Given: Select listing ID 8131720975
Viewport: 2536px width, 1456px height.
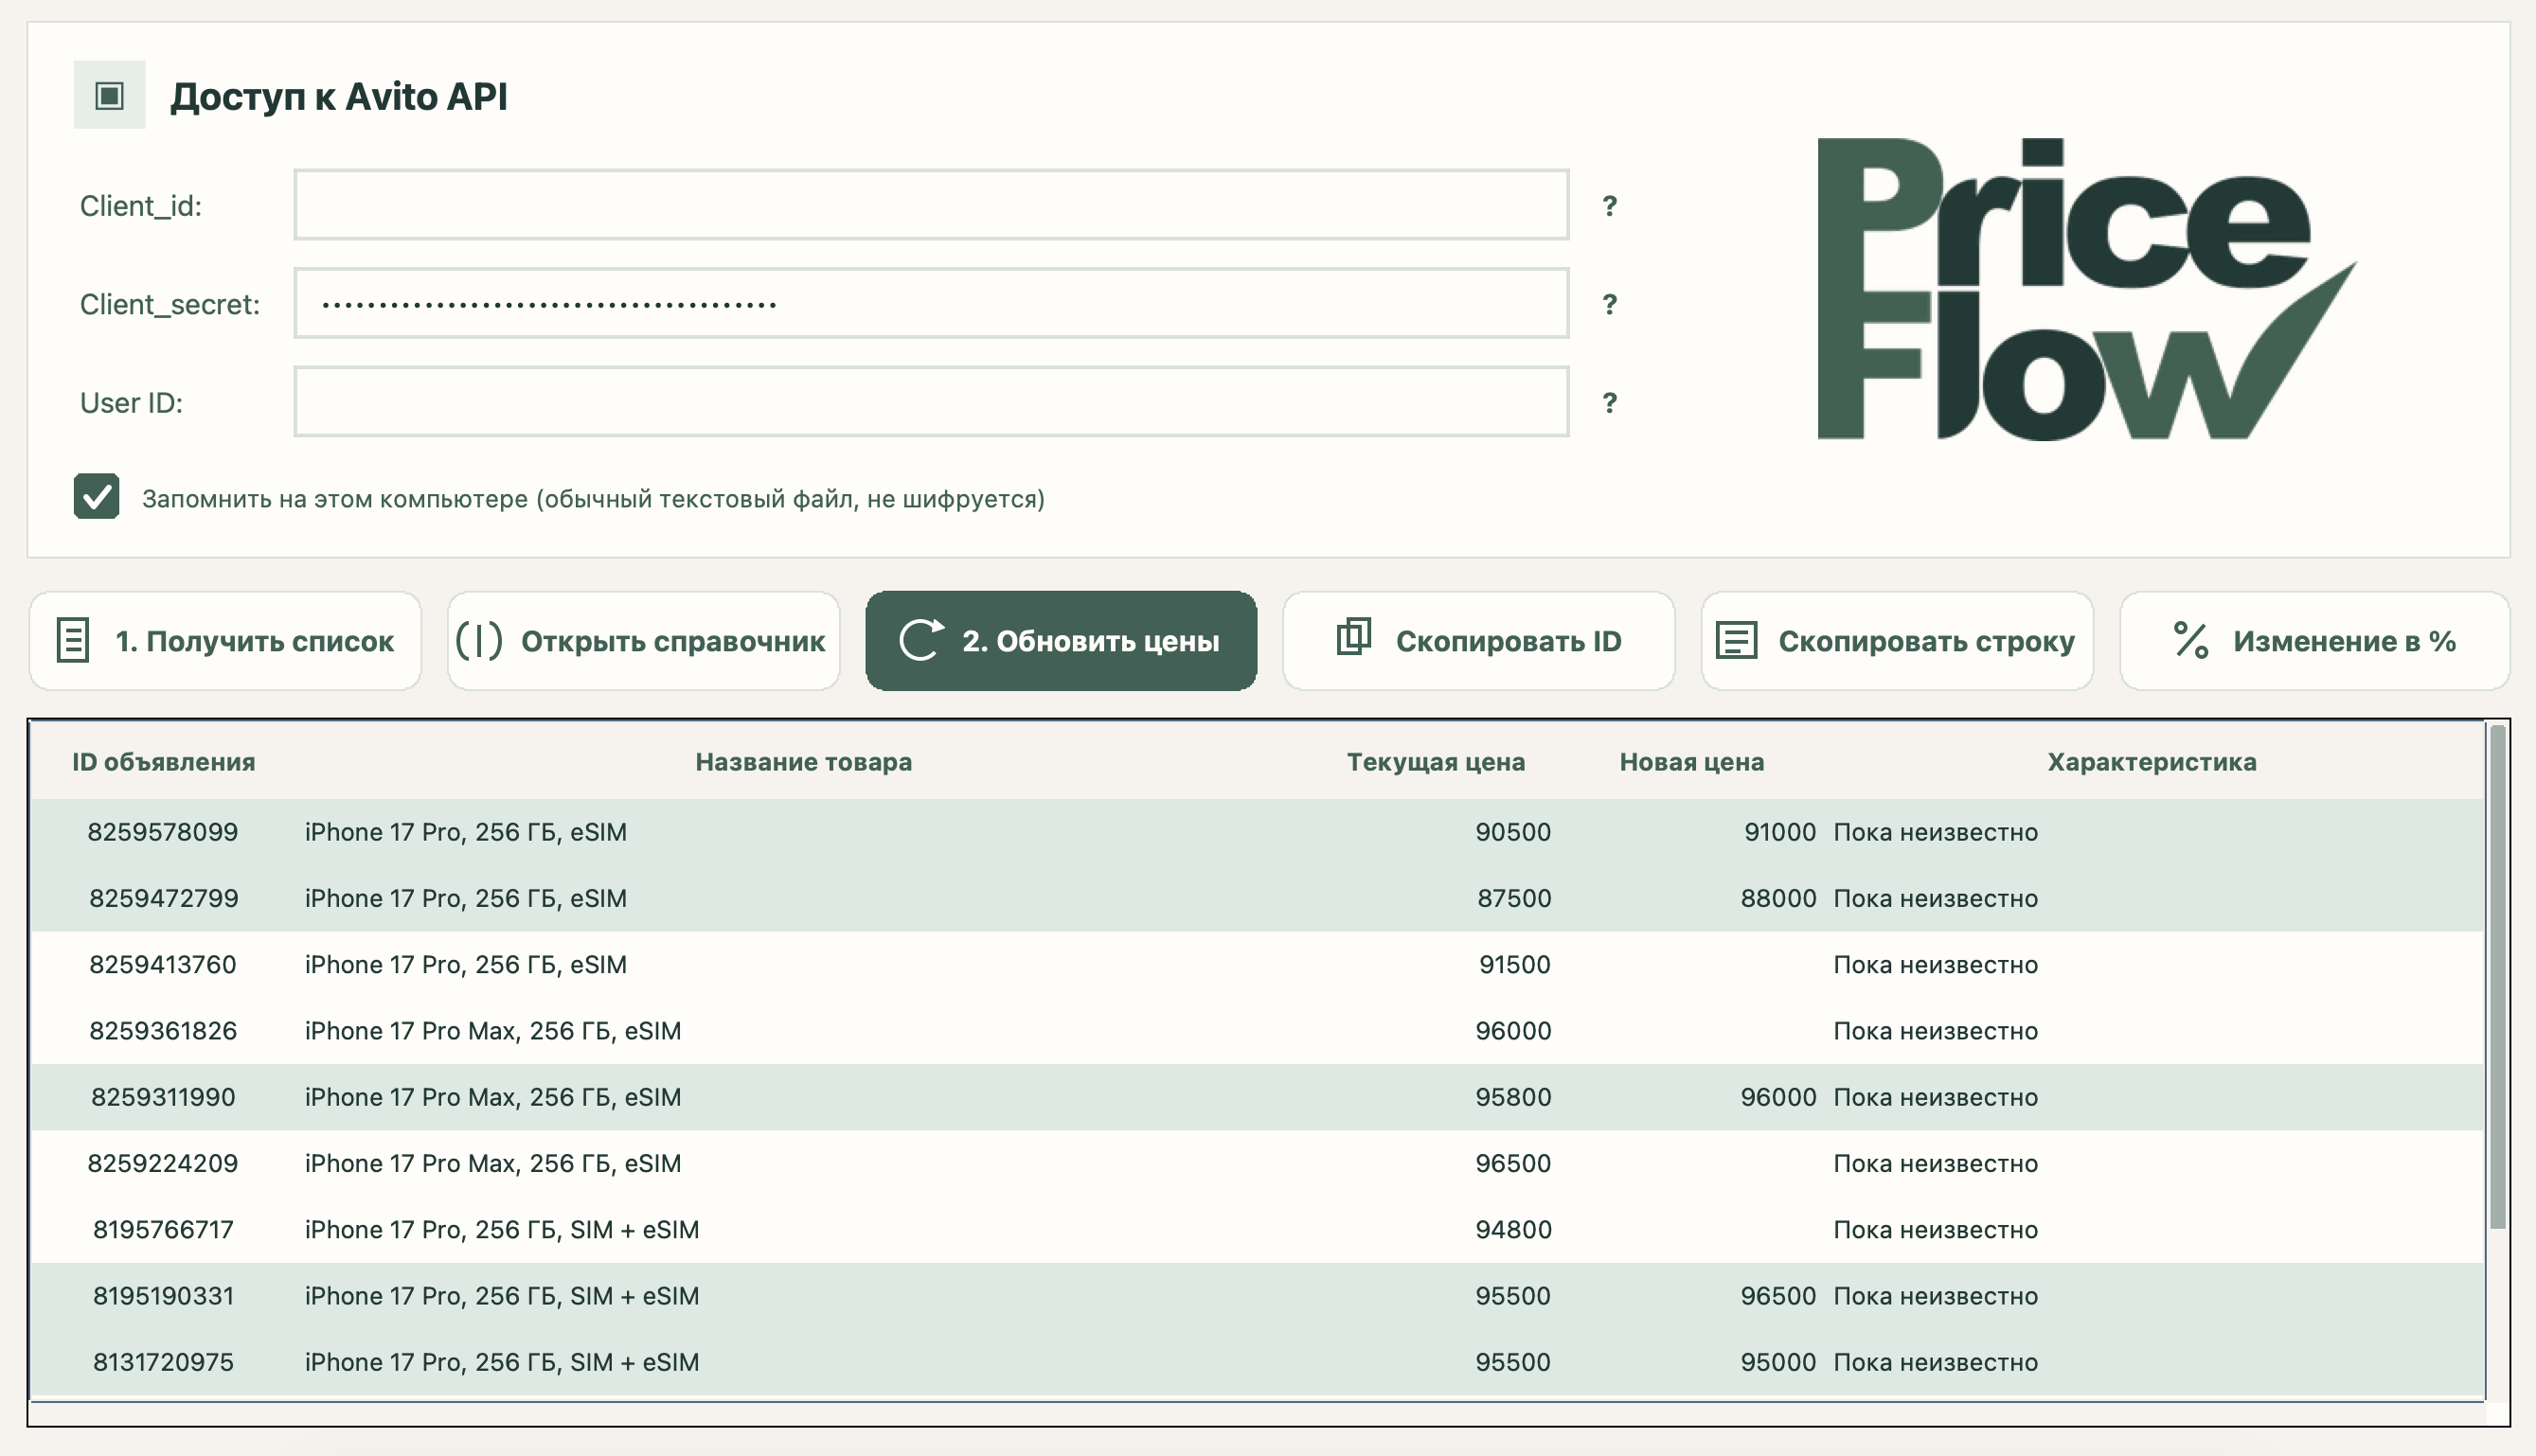Looking at the screenshot, I should click(x=163, y=1362).
